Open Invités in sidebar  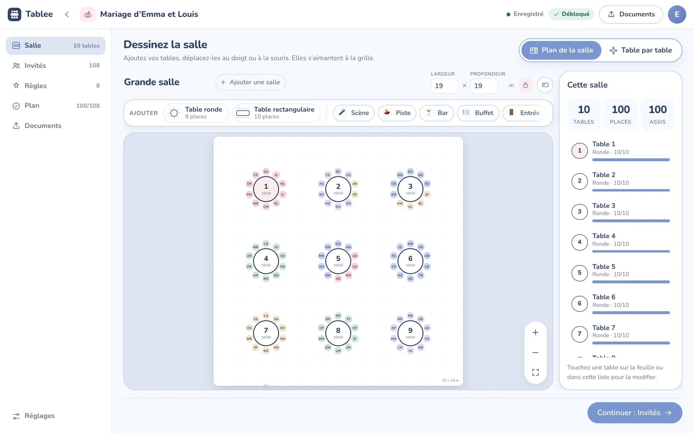coord(56,65)
